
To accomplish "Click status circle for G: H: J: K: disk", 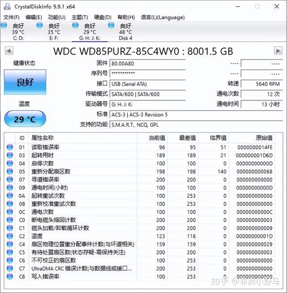I will pyautogui.click(x=75, y=25).
